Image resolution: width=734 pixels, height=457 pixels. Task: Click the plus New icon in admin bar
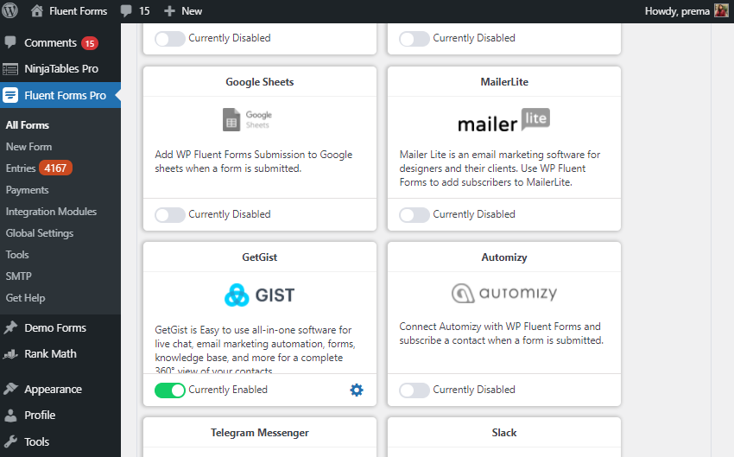pyautogui.click(x=169, y=11)
